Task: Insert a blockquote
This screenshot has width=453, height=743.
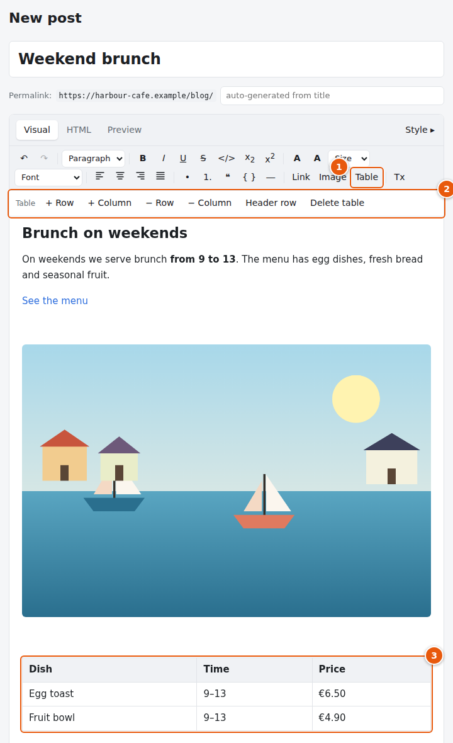Action: [228, 177]
